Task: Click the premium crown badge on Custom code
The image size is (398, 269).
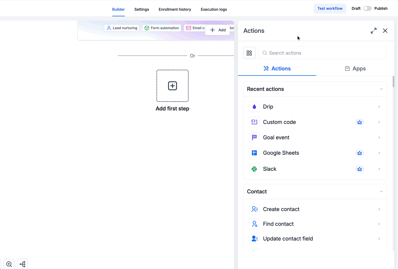Action: pos(359,122)
